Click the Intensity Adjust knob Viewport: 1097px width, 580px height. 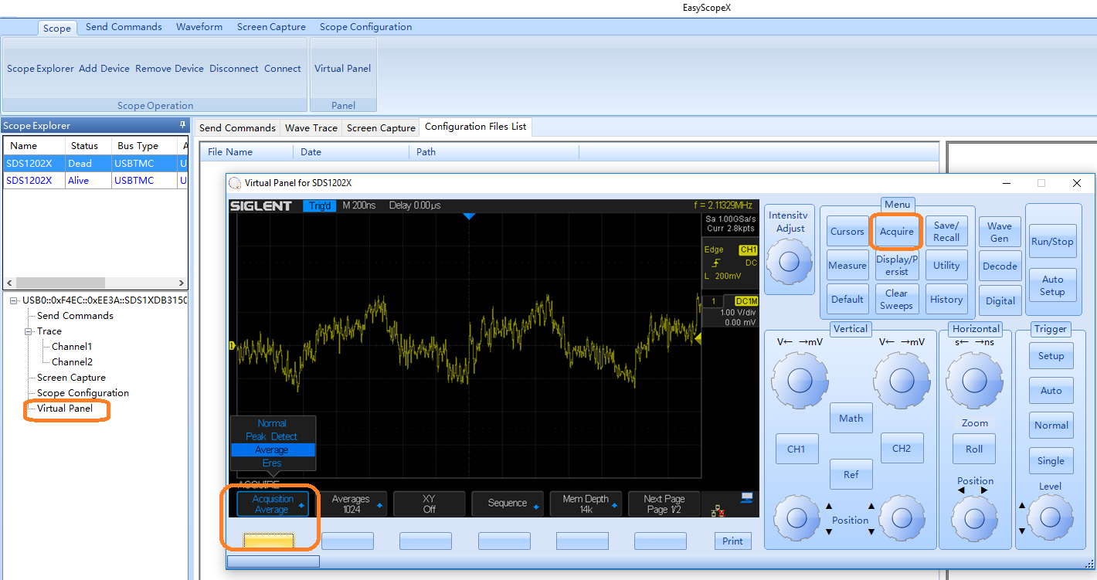click(789, 261)
